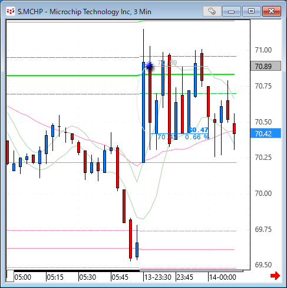Click the 69.75 price axis value
The image size is (287, 288).
263,230
